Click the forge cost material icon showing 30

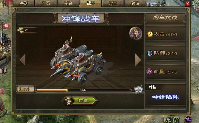click(68, 101)
